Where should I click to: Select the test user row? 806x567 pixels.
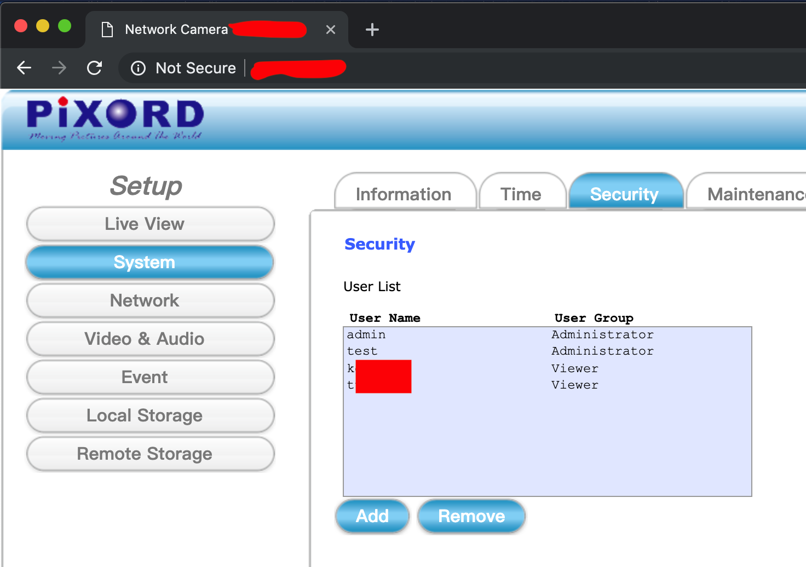pos(548,351)
